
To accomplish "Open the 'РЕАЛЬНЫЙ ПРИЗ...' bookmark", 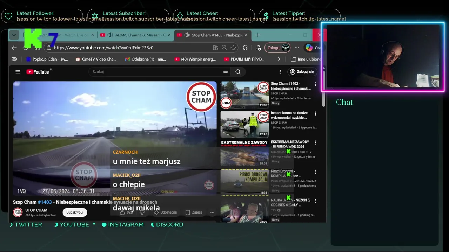I will point(244,59).
